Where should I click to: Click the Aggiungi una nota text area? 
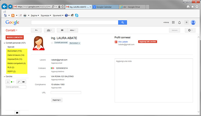click(154, 80)
